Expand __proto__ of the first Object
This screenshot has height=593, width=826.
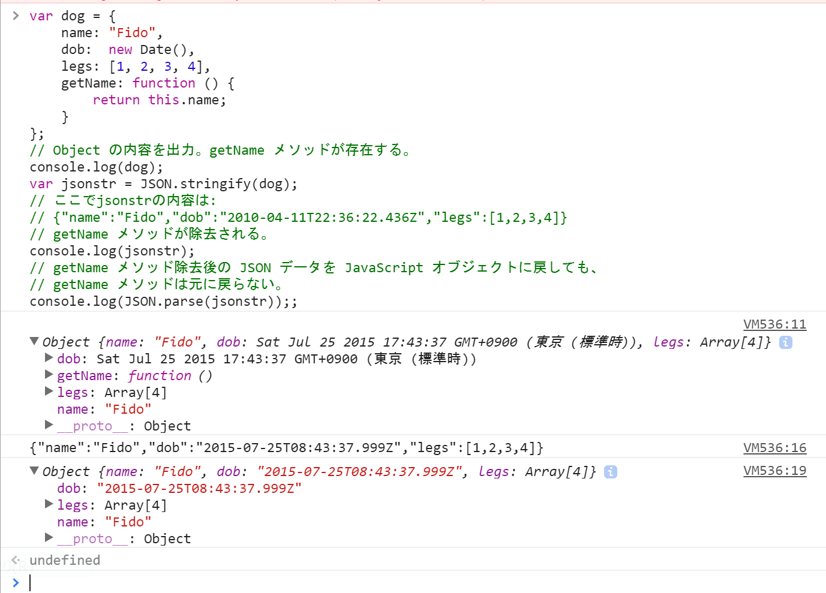coord(48,425)
